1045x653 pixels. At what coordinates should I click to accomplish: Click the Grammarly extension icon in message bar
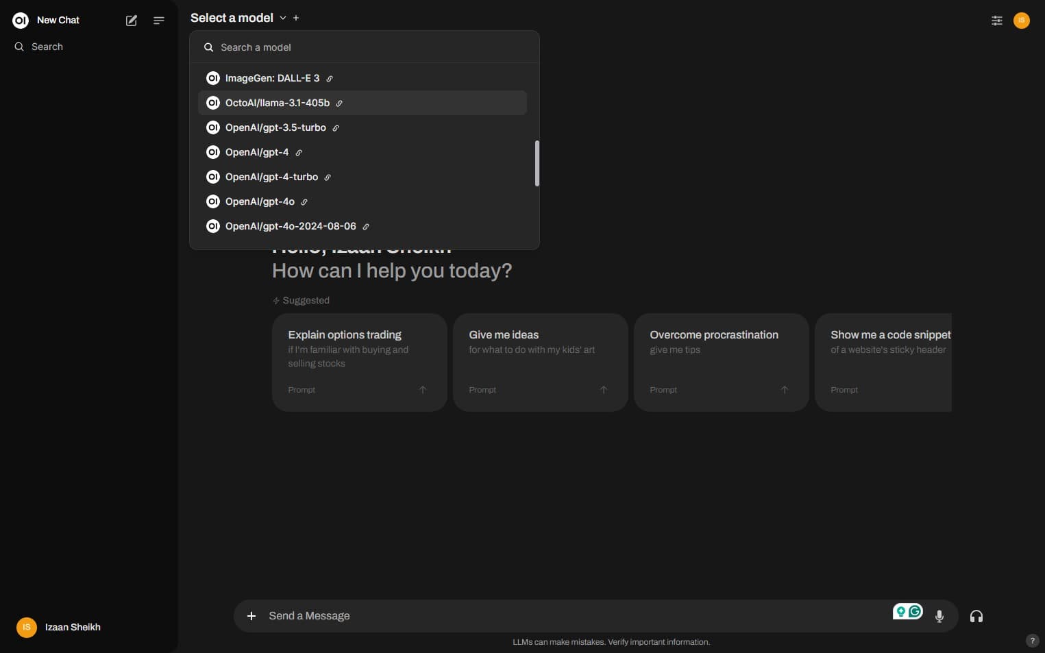click(x=908, y=611)
